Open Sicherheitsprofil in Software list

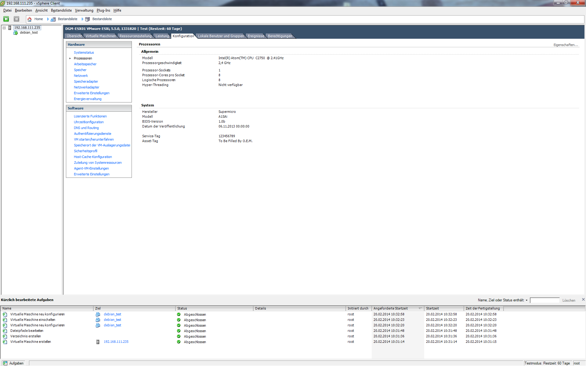point(85,151)
